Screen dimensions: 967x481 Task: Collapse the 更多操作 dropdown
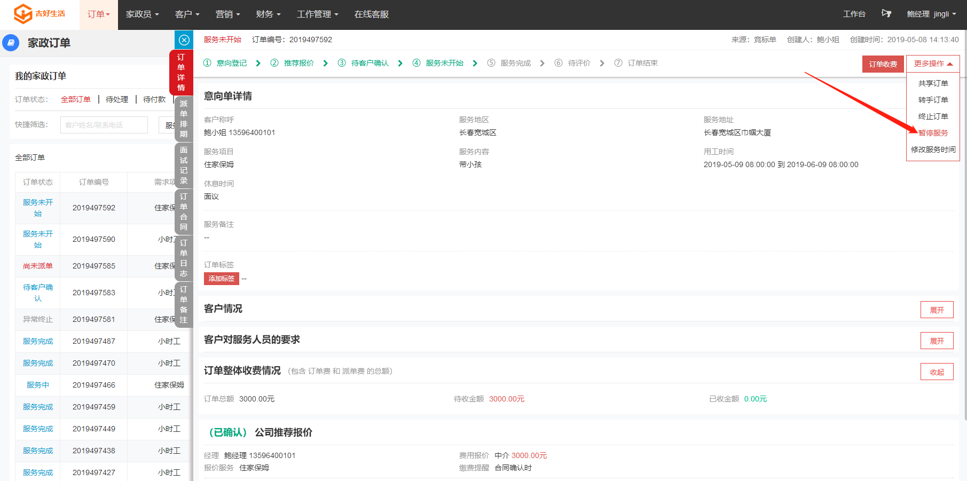[933, 64]
